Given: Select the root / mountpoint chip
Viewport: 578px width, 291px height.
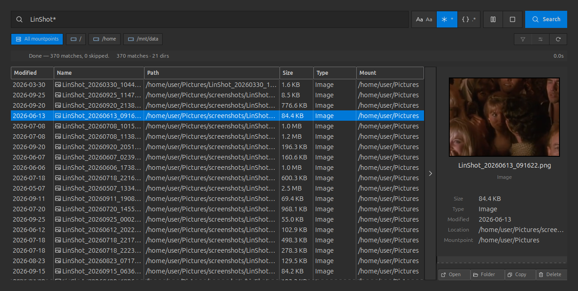Looking at the screenshot, I should (x=76, y=39).
